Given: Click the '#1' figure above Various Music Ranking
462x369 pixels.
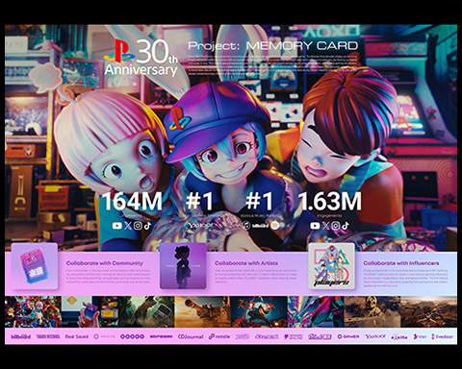Looking at the screenshot, I should tap(260, 201).
